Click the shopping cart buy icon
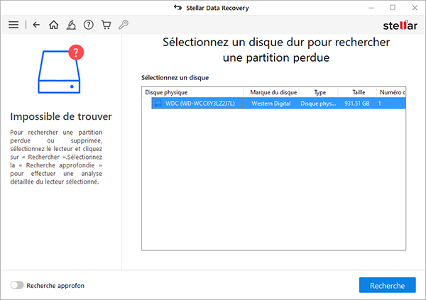 click(x=106, y=25)
